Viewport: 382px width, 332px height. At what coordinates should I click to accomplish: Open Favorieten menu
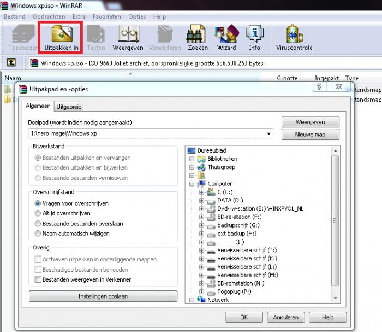[107, 16]
